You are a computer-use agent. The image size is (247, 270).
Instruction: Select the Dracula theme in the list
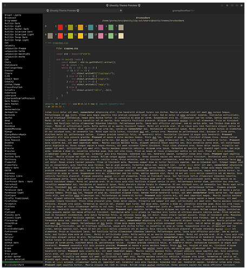point(9,148)
